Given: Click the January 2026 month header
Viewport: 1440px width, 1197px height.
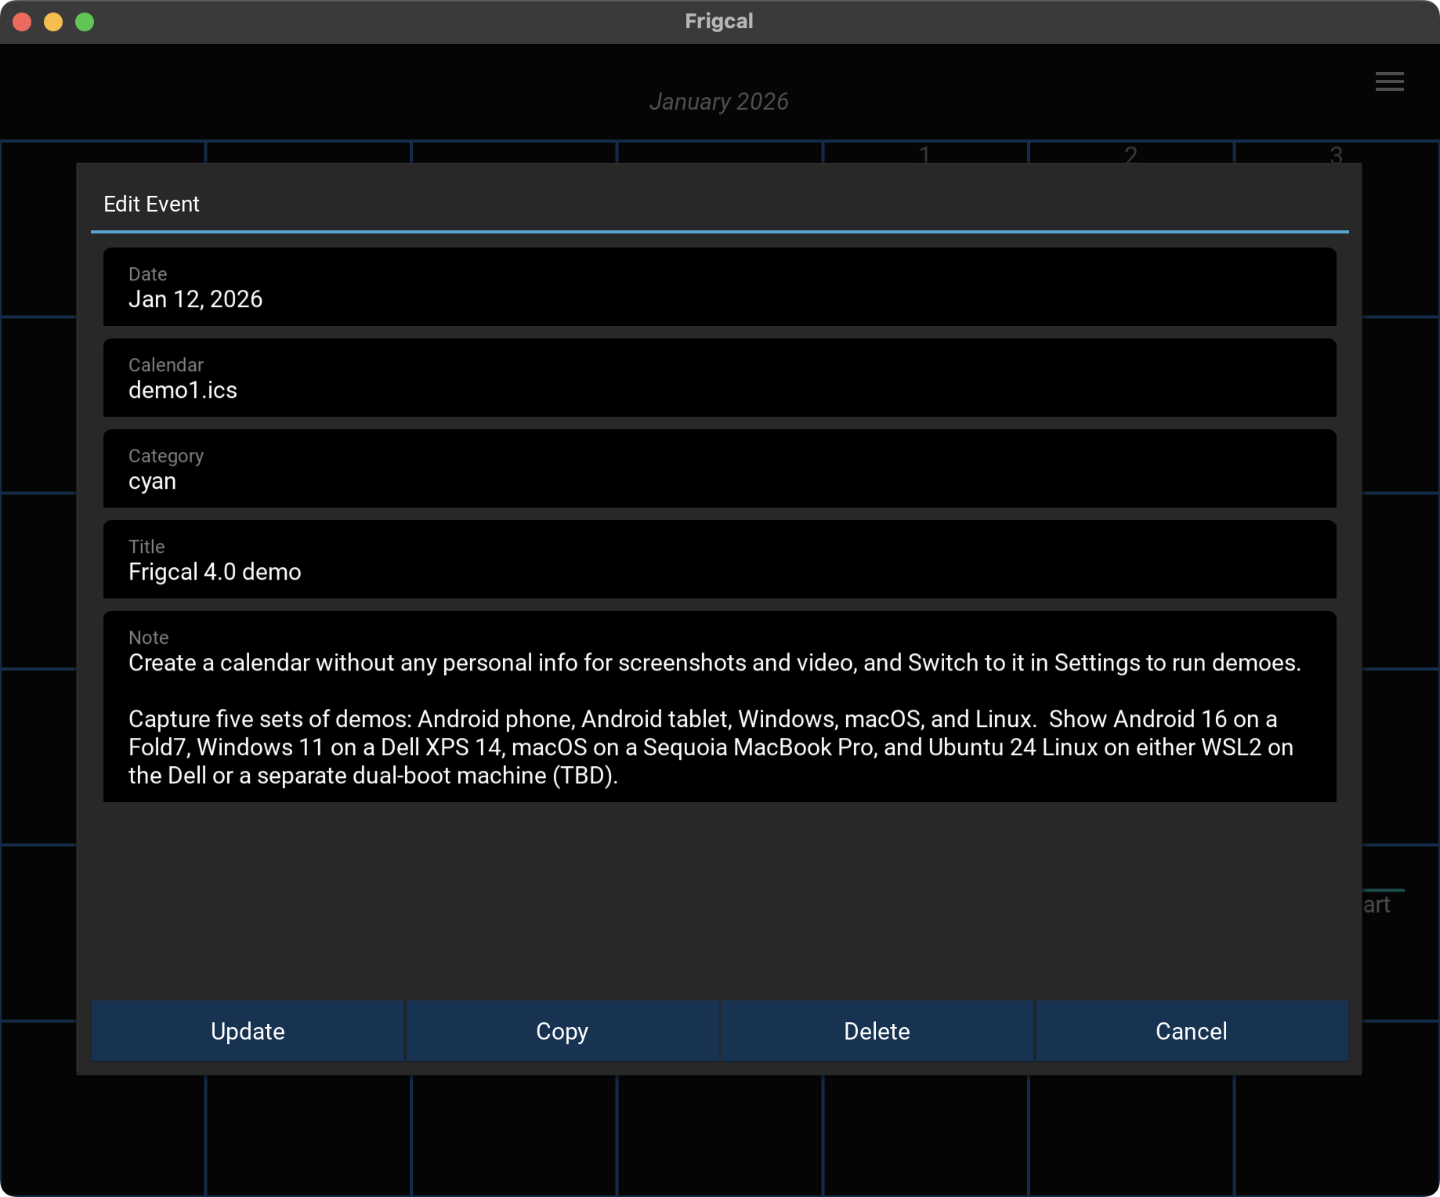Looking at the screenshot, I should point(718,102).
